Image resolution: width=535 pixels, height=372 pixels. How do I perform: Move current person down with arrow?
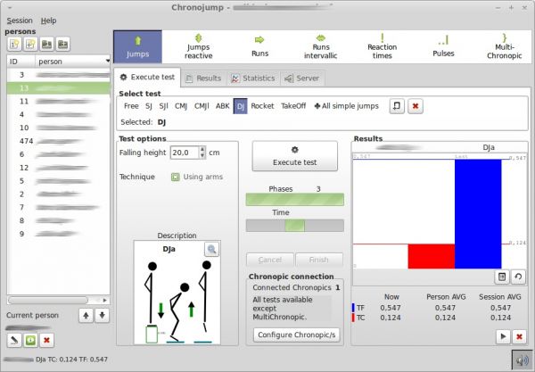[x=102, y=316]
